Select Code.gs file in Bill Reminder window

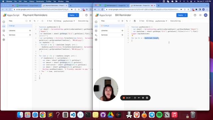click(112, 26)
